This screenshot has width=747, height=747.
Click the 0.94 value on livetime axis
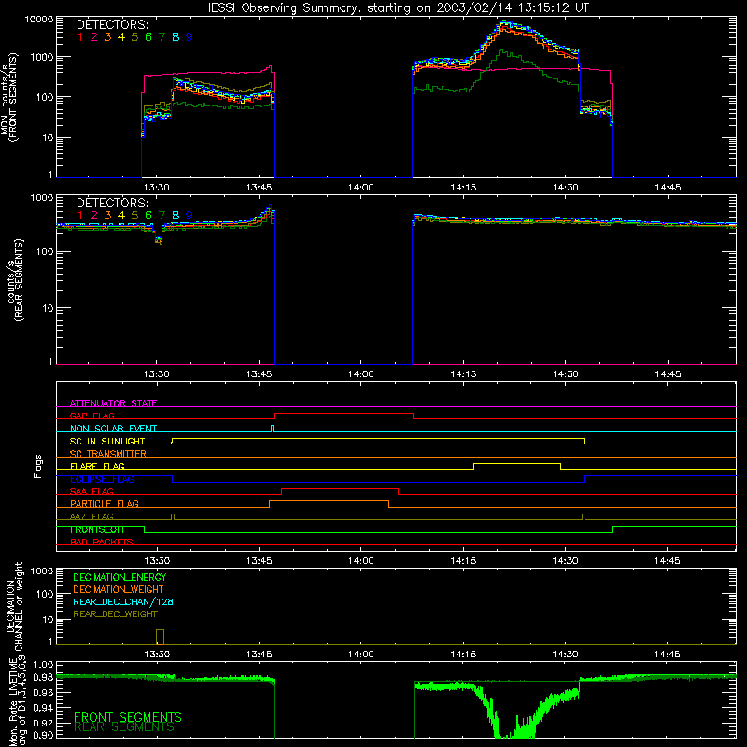(x=43, y=707)
